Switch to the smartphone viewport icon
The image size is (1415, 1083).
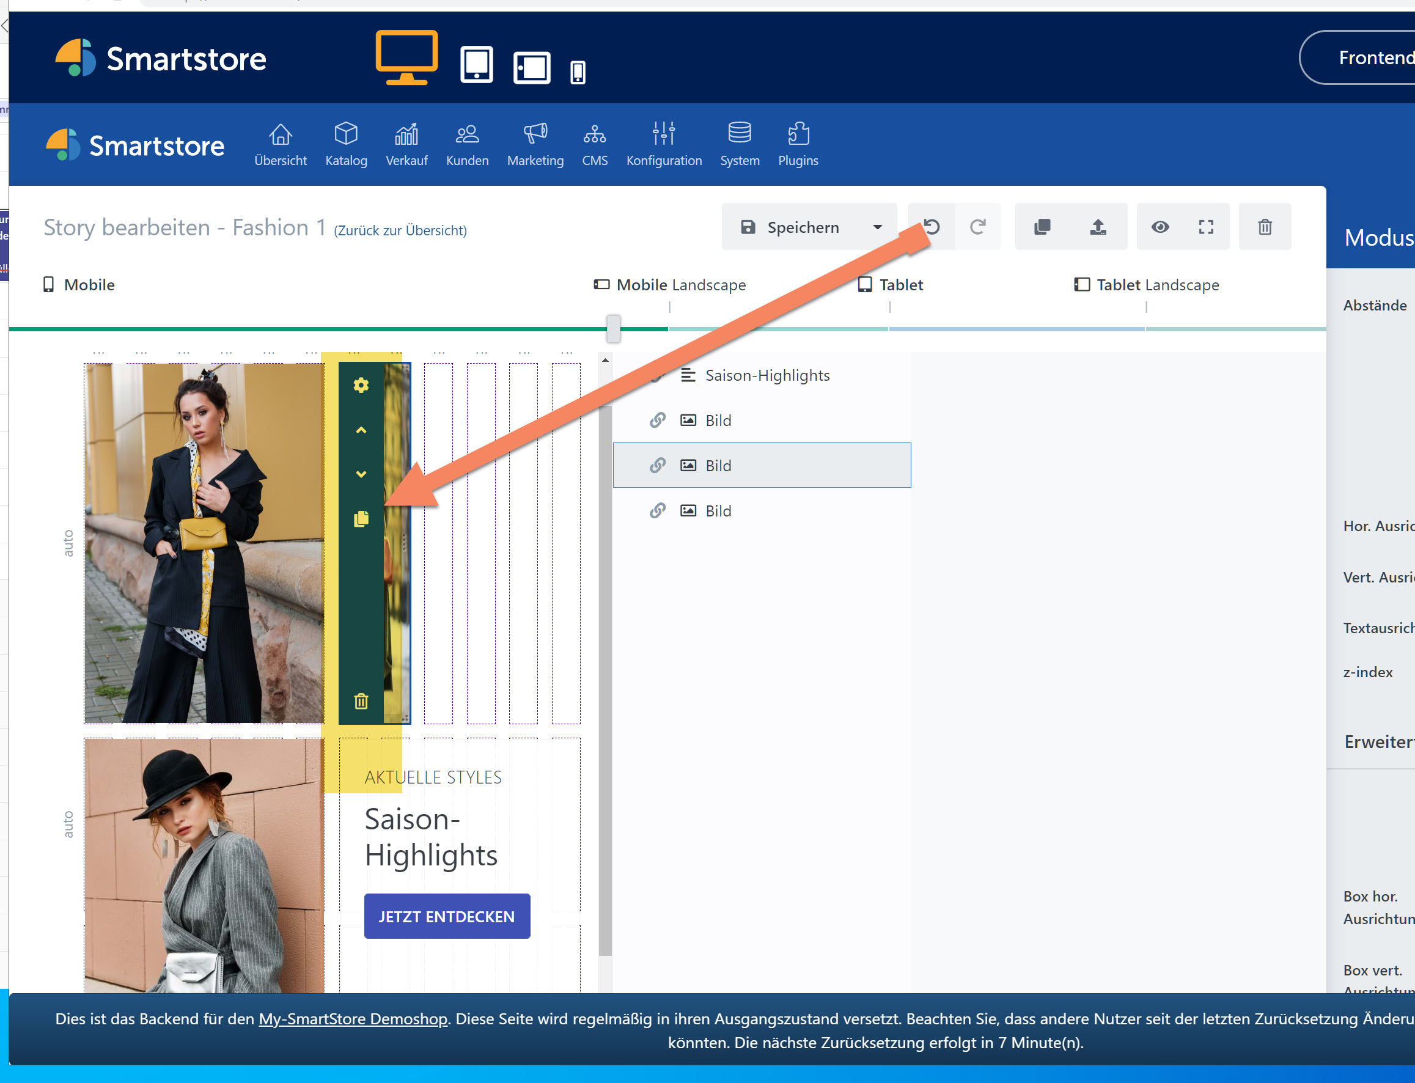577,72
